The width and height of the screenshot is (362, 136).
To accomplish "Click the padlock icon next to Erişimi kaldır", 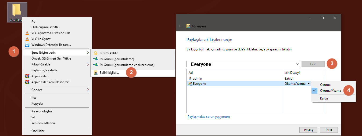I will click(x=95, y=53).
